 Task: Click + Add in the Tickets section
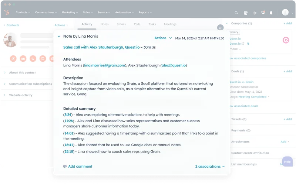tap(287, 119)
